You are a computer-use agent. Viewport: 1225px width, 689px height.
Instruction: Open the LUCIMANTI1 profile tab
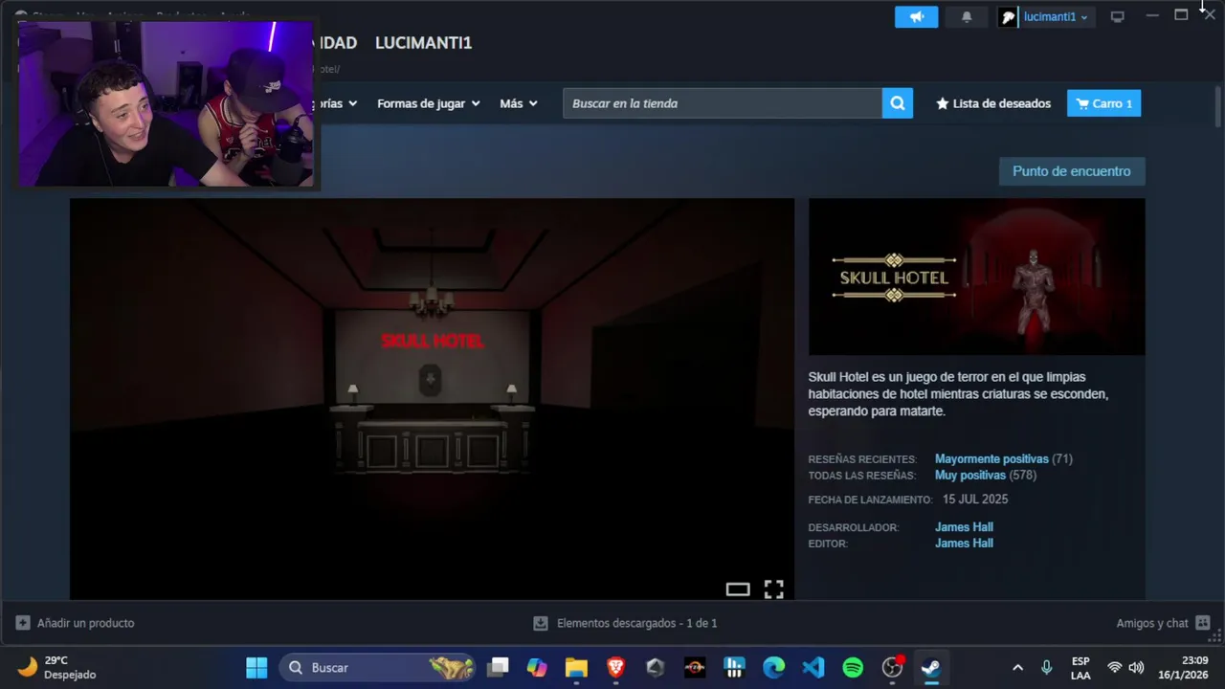pos(423,43)
